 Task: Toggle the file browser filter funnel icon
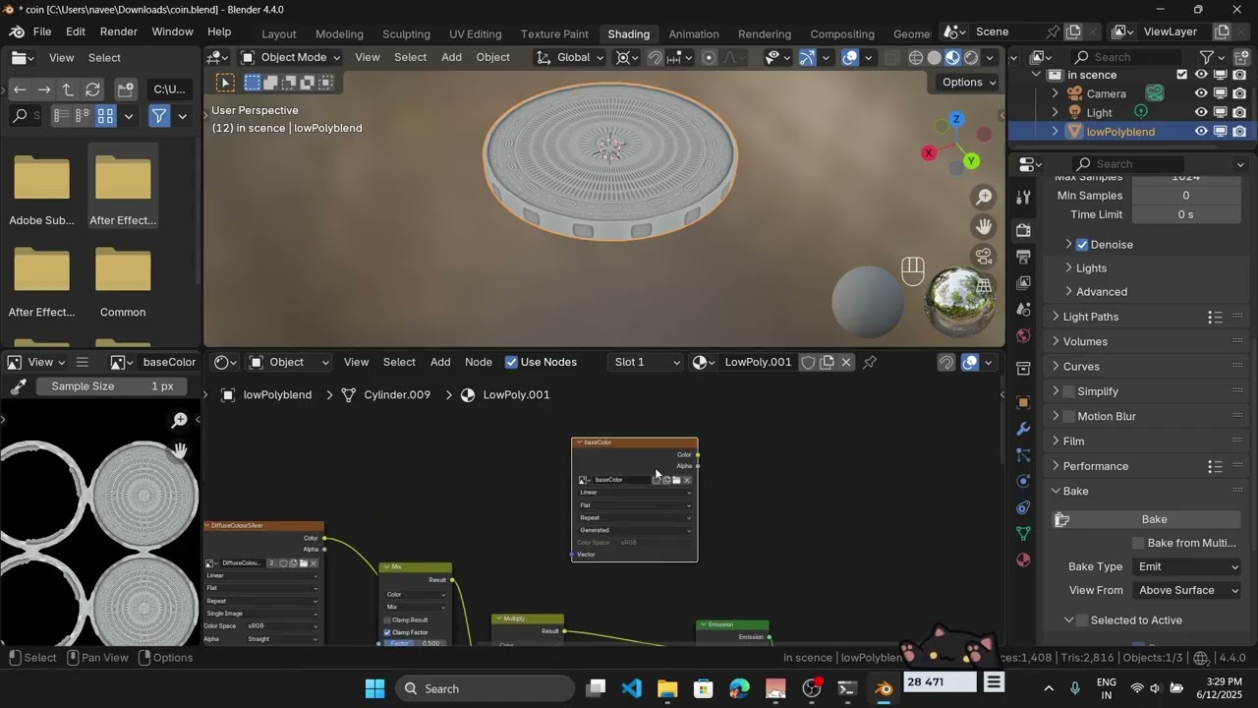158,116
